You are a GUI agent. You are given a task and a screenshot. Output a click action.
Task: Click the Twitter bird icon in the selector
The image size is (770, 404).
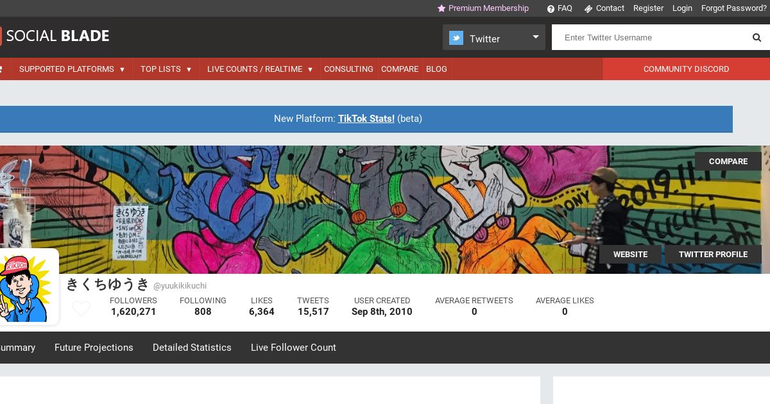click(456, 38)
